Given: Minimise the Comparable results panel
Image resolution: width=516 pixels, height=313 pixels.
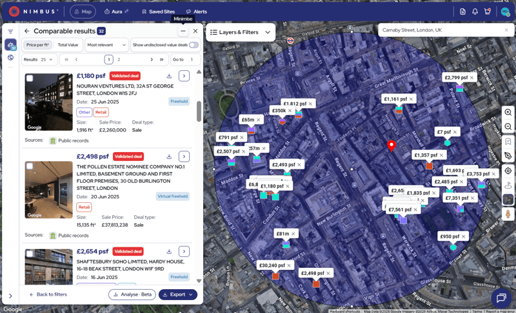Looking at the screenshot, I should [183, 31].
